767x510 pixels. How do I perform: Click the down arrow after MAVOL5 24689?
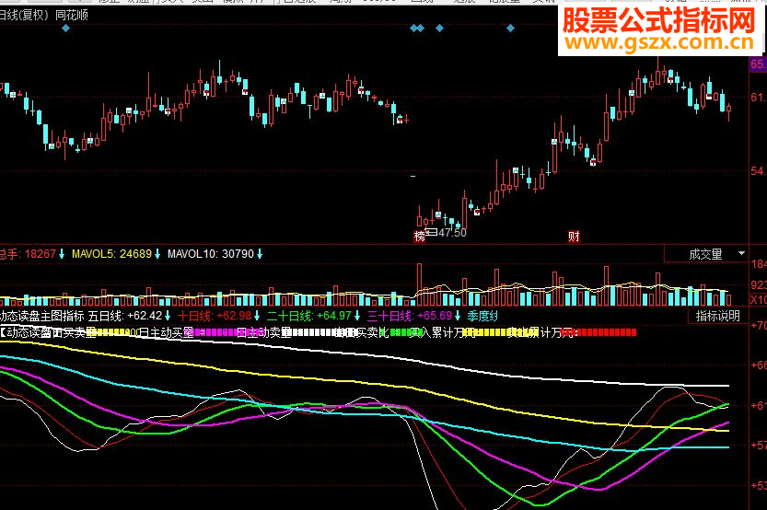point(157,254)
